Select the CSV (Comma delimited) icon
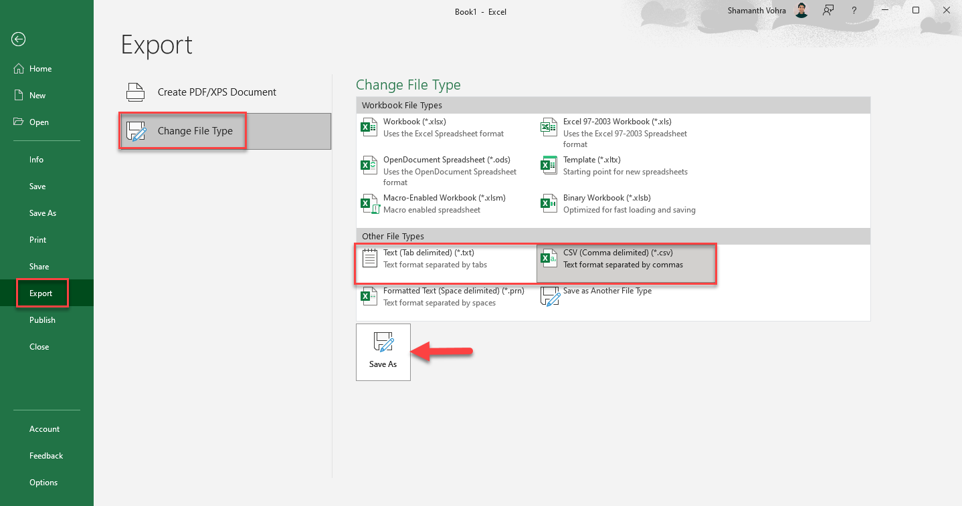 (549, 258)
